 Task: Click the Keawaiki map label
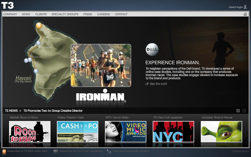47,47
